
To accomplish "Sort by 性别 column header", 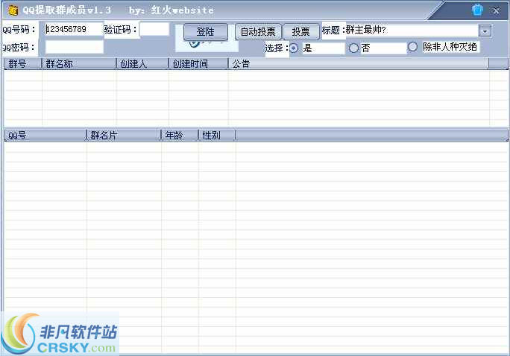I will point(217,135).
